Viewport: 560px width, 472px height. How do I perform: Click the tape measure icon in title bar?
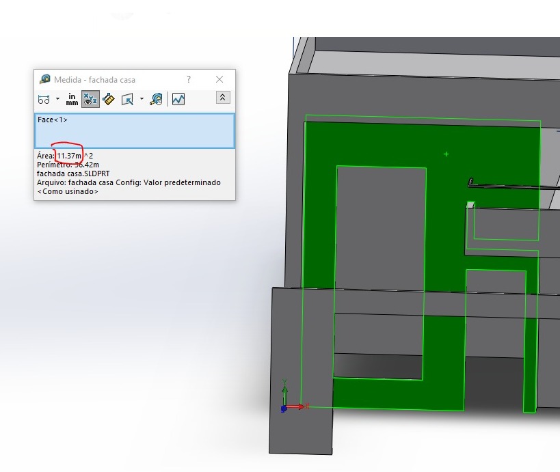click(x=45, y=79)
